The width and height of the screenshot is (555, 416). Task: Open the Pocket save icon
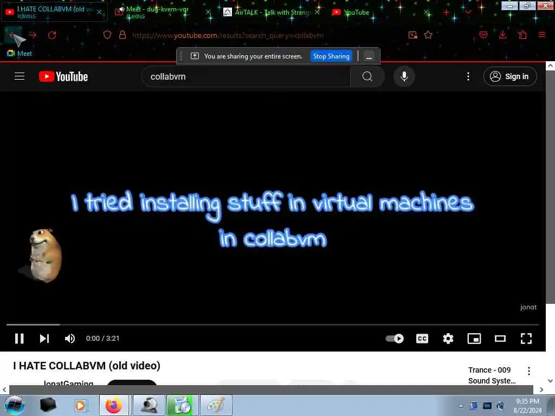point(483,35)
